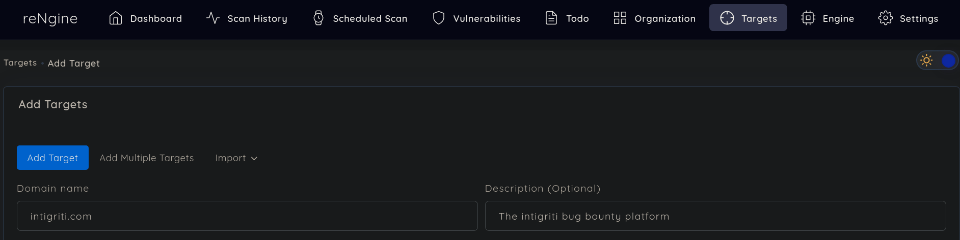
Task: Click the Todo document icon
Action: point(551,18)
